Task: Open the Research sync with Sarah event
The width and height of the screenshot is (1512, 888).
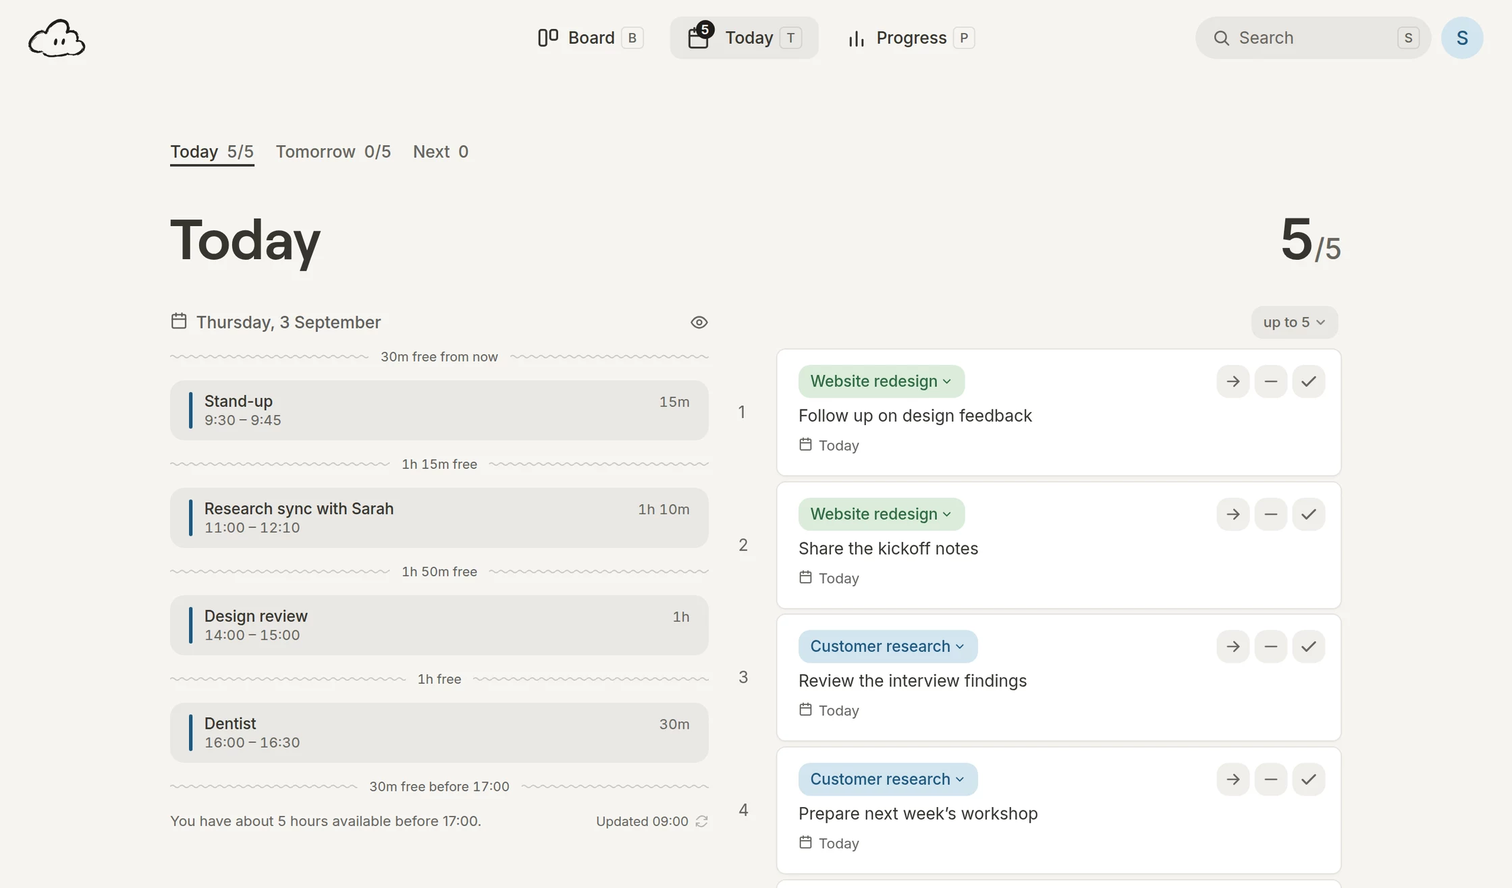Action: [439, 518]
